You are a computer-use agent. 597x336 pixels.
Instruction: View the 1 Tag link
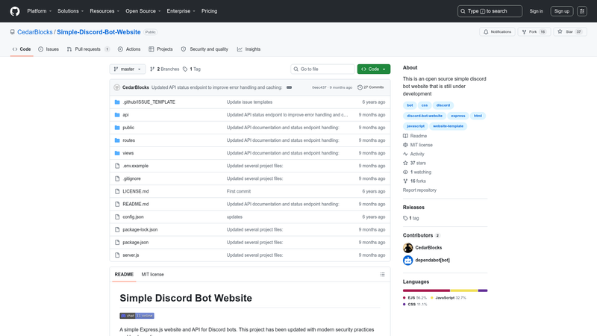[x=192, y=69]
